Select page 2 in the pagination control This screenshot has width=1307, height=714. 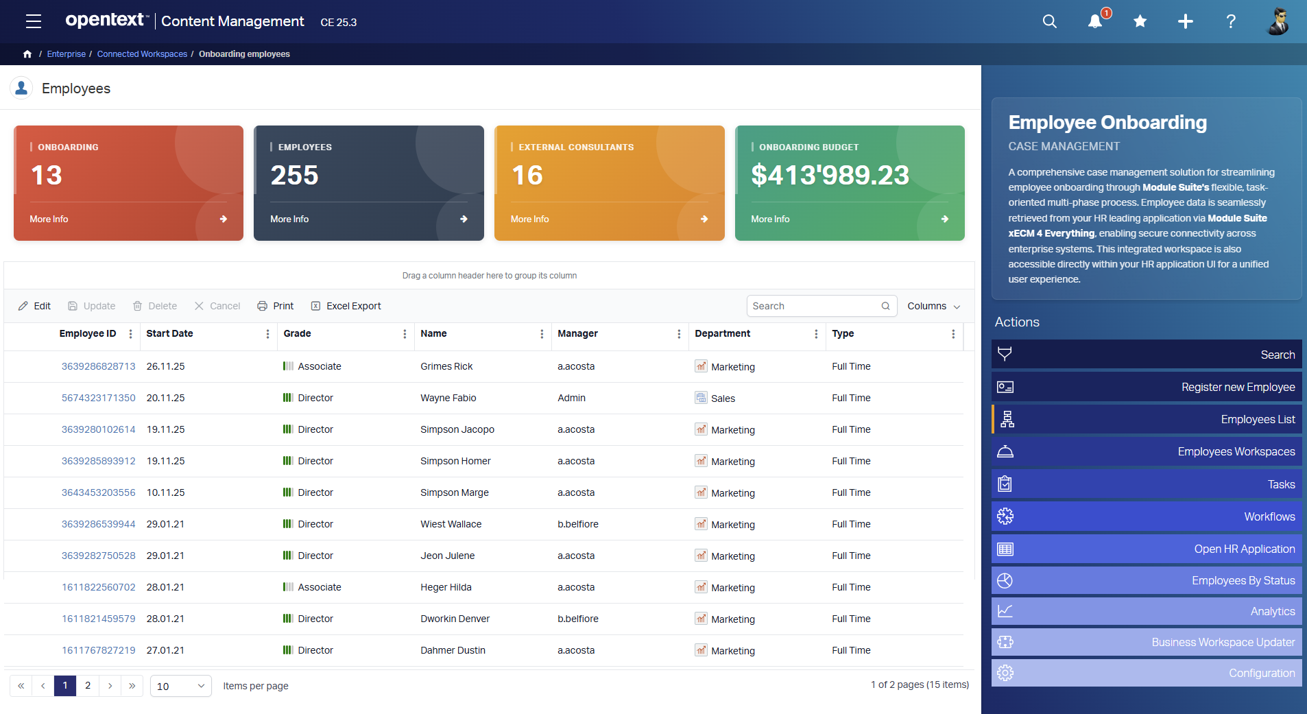[87, 685]
